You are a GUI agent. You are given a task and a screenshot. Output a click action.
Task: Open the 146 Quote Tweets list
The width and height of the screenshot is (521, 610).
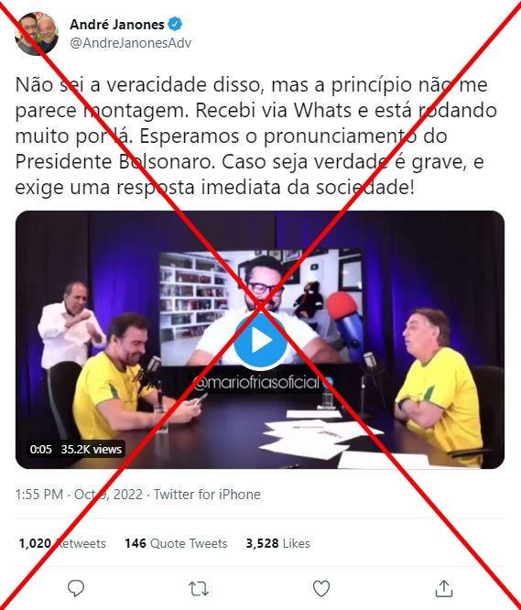coord(176,543)
